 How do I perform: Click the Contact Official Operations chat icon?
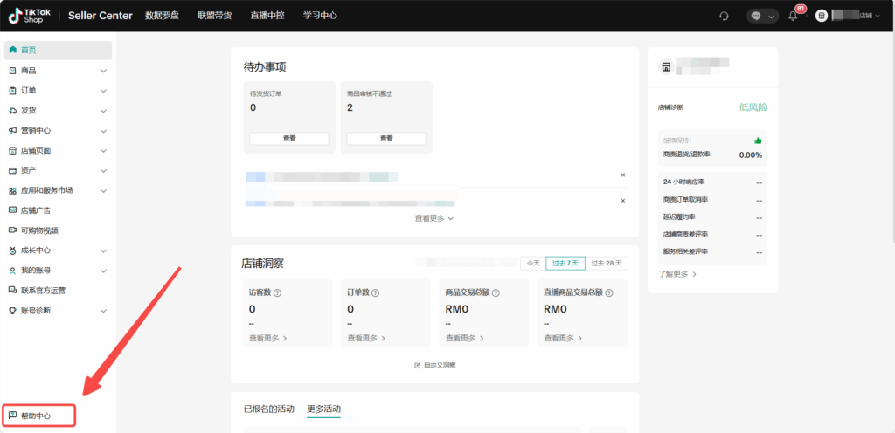pos(13,291)
